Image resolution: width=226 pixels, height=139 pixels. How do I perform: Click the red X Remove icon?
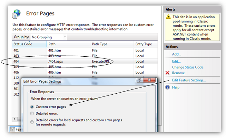pyautogui.click(x=167, y=73)
